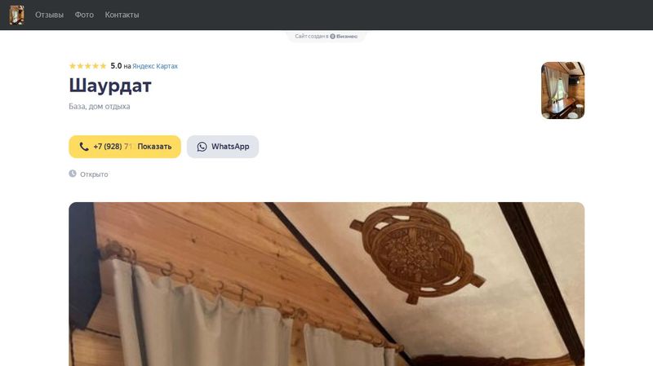Click the WhatsApp logo icon

tap(202, 147)
